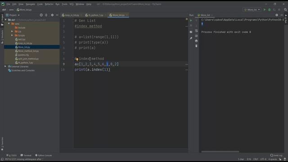Expand External Libraries node
The width and height of the screenshot is (288, 162).
(5, 67)
